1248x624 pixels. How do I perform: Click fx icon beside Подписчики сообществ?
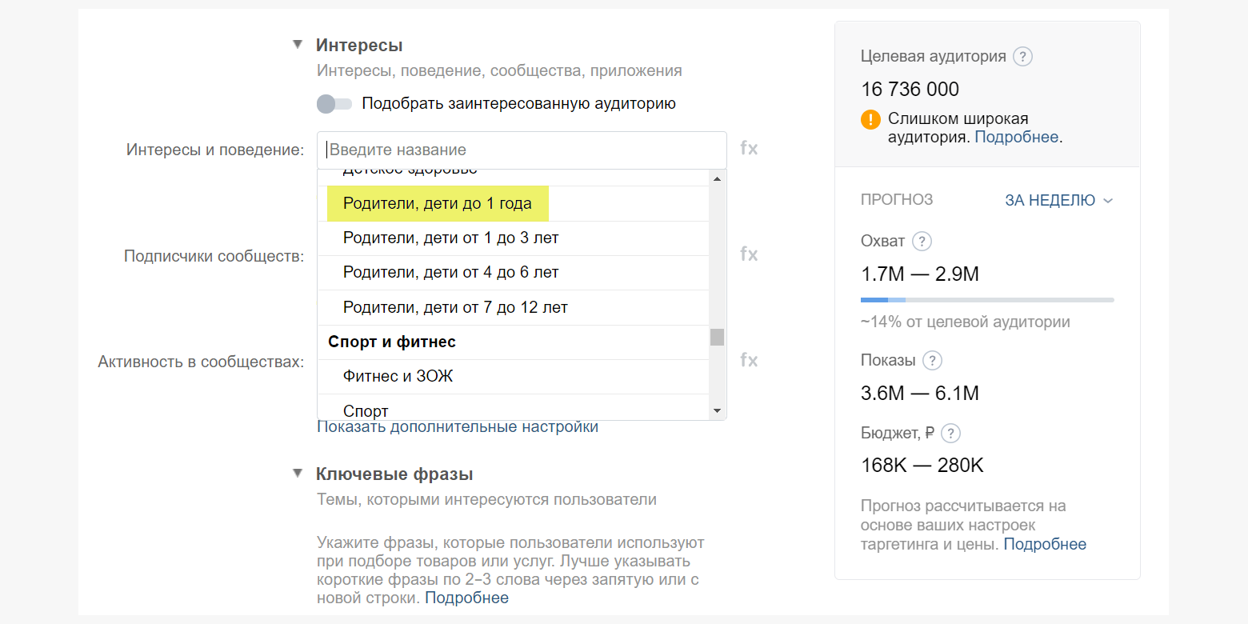tap(748, 254)
